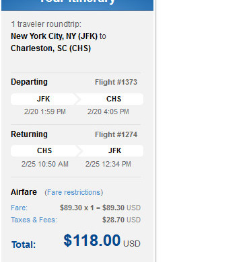Image resolution: width=249 pixels, height=262 pixels.
Task: Click the returning JFK arrival badge
Action: (110, 150)
